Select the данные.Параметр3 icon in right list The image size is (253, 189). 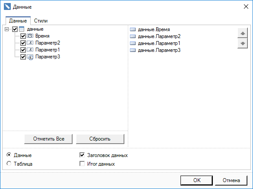[133, 50]
